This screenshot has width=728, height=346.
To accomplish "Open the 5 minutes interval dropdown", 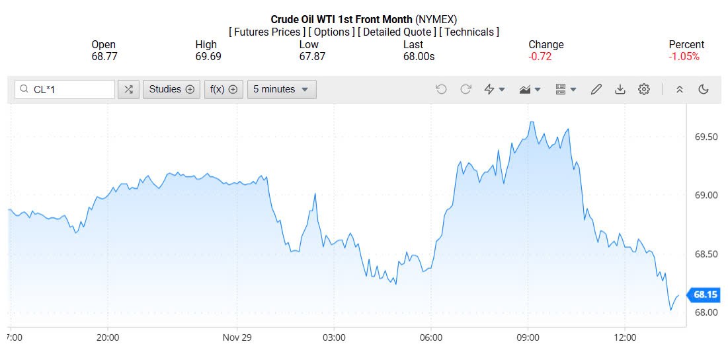I will [x=282, y=89].
